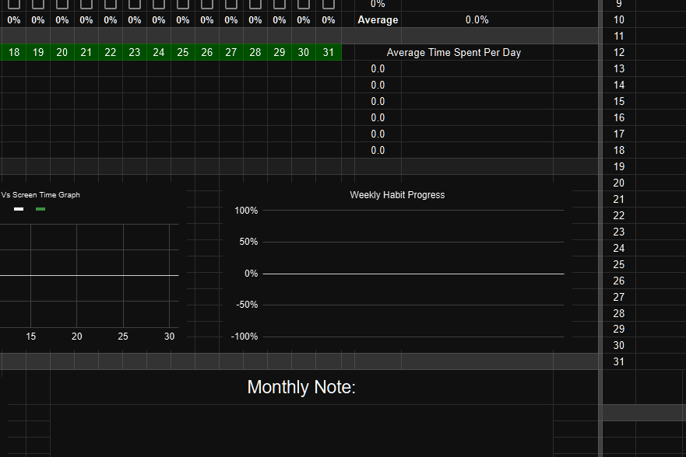This screenshot has width=686, height=457.
Task: Select the green day cell labeled 31
Action: pyautogui.click(x=327, y=52)
